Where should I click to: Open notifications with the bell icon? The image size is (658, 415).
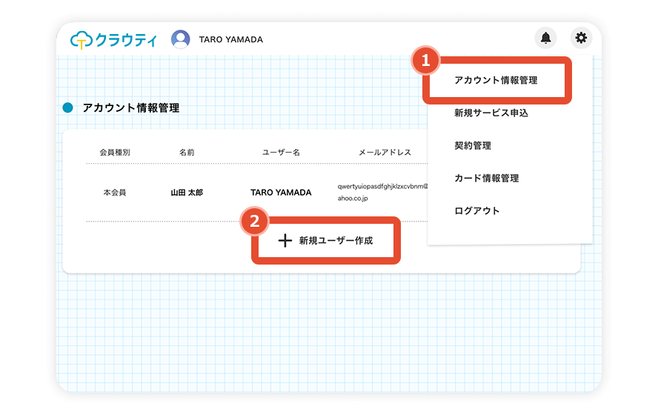click(545, 38)
